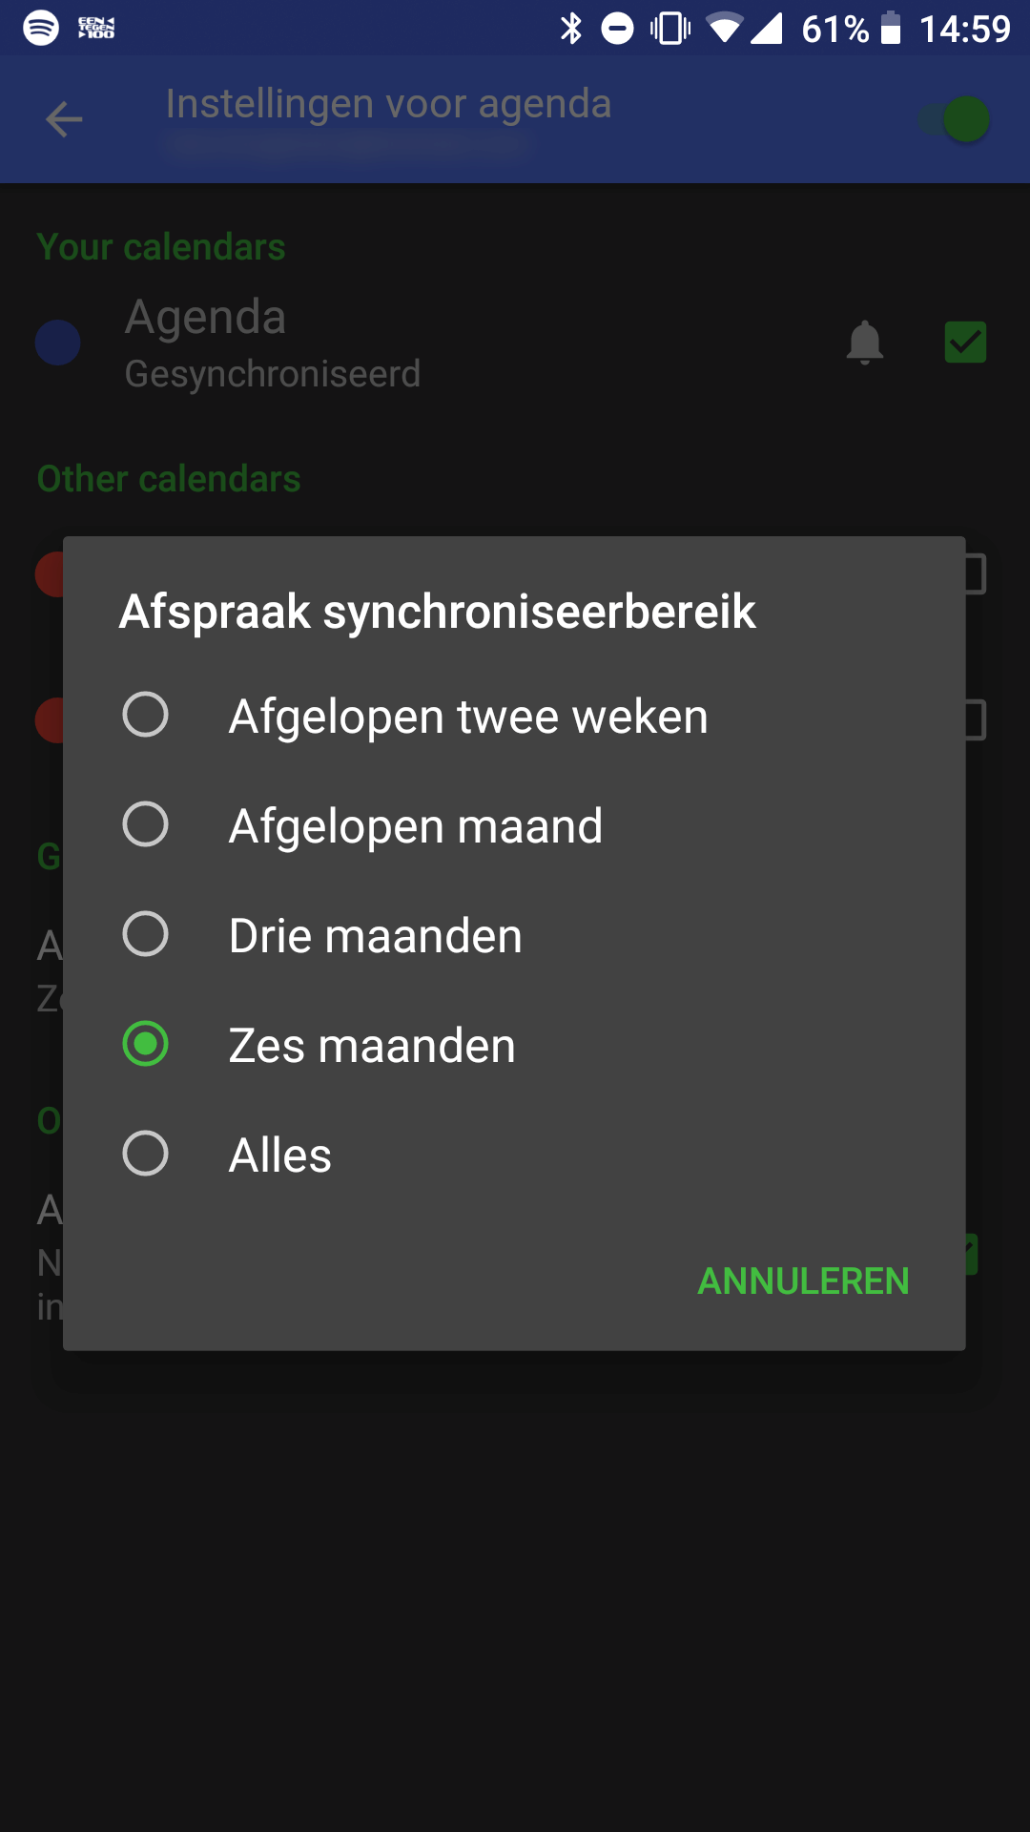
Task: Tap the clock in status bar
Action: click(x=964, y=29)
